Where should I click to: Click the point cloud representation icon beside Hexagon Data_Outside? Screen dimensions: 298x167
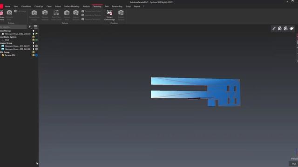[x=36, y=34]
